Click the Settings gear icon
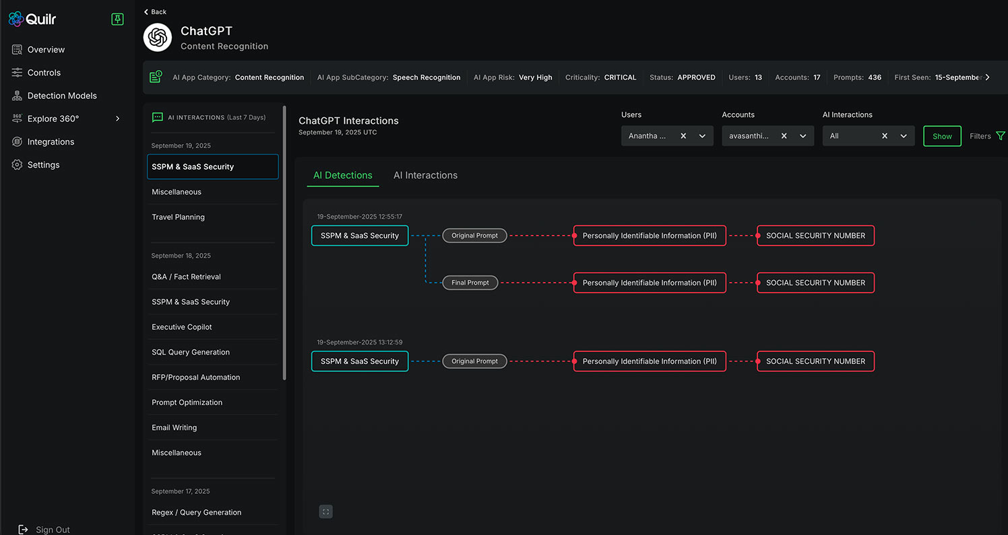This screenshot has height=535, width=1008. coord(17,165)
